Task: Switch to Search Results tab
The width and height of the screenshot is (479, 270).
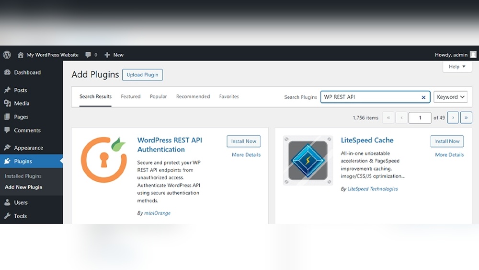Action: [x=95, y=96]
